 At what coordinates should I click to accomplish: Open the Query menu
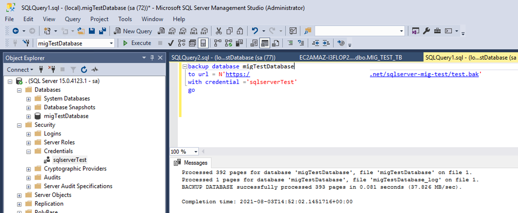73,19
